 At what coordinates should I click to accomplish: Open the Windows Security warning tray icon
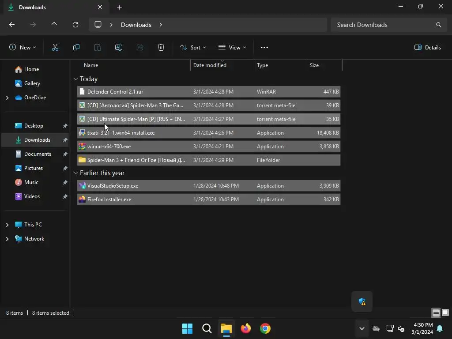[362, 301]
